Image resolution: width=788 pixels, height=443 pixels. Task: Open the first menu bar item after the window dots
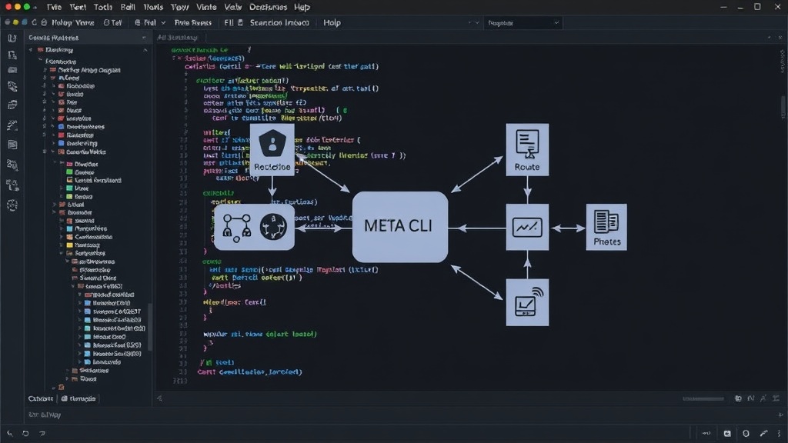(x=54, y=7)
